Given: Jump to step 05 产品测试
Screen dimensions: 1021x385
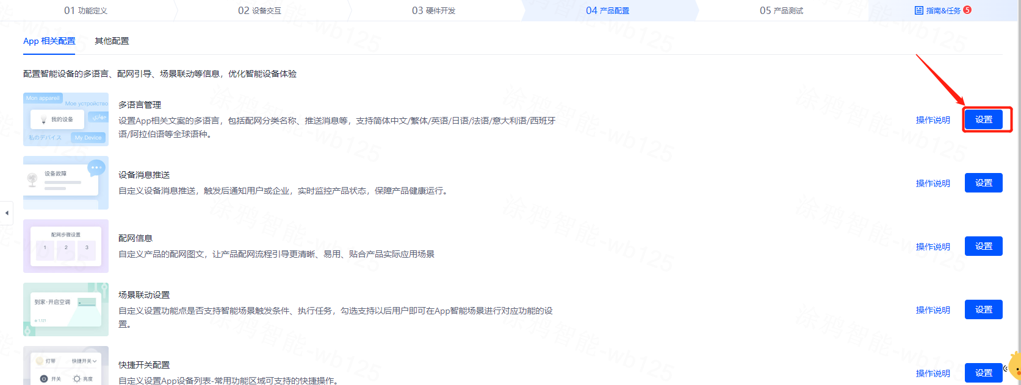Looking at the screenshot, I should pos(781,10).
